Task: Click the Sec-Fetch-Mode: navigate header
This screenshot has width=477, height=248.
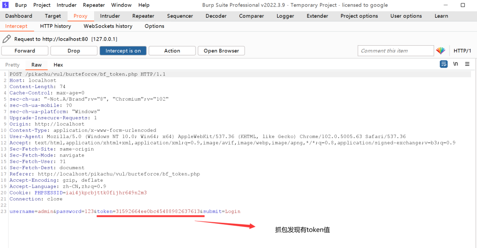Action: click(x=47, y=155)
